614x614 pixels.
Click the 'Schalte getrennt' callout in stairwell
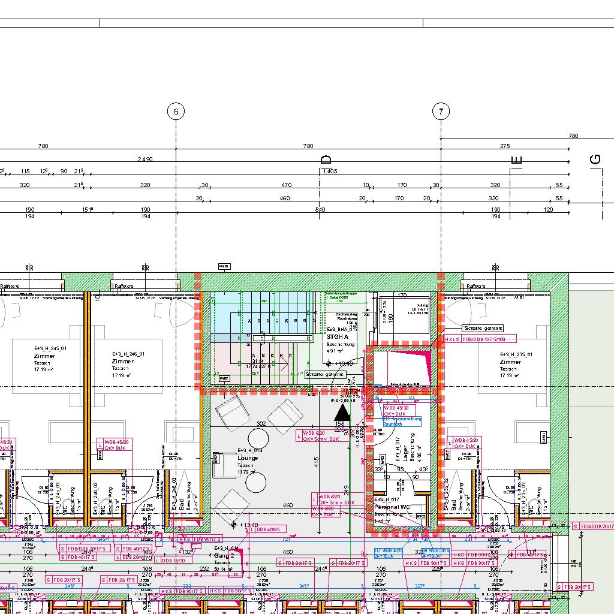tap(324, 374)
